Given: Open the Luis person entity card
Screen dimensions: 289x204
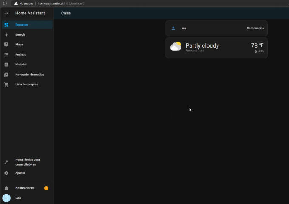Looking at the screenshot, I should pos(217,28).
